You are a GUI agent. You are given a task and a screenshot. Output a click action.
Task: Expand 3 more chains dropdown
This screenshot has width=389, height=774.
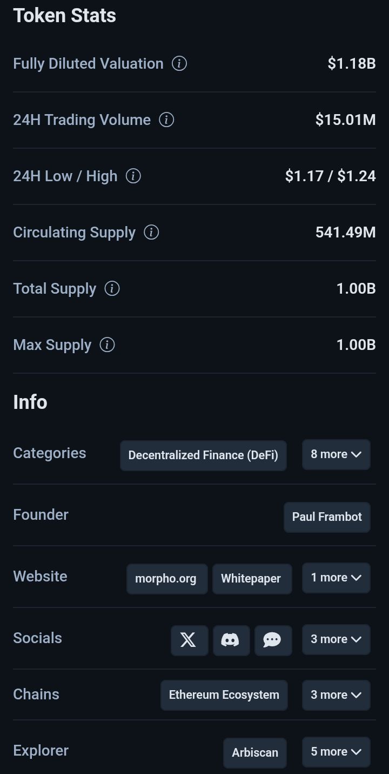[336, 695]
